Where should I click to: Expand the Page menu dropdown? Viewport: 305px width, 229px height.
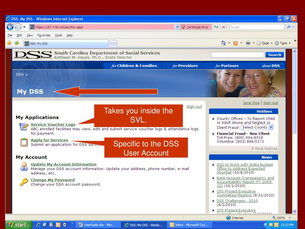[264, 43]
